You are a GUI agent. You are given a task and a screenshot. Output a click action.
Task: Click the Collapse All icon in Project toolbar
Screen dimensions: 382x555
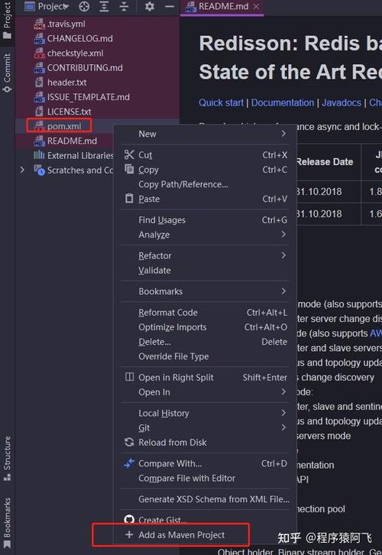[x=124, y=6]
